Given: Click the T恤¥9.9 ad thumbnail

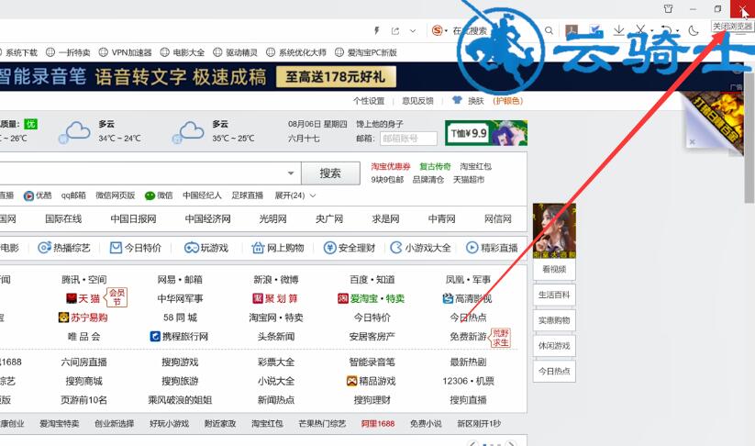Looking at the screenshot, I should pyautogui.click(x=486, y=133).
